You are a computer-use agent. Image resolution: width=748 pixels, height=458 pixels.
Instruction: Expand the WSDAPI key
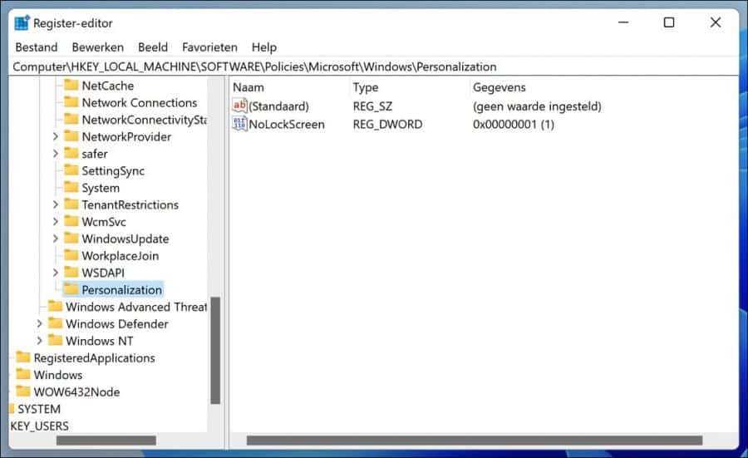56,273
